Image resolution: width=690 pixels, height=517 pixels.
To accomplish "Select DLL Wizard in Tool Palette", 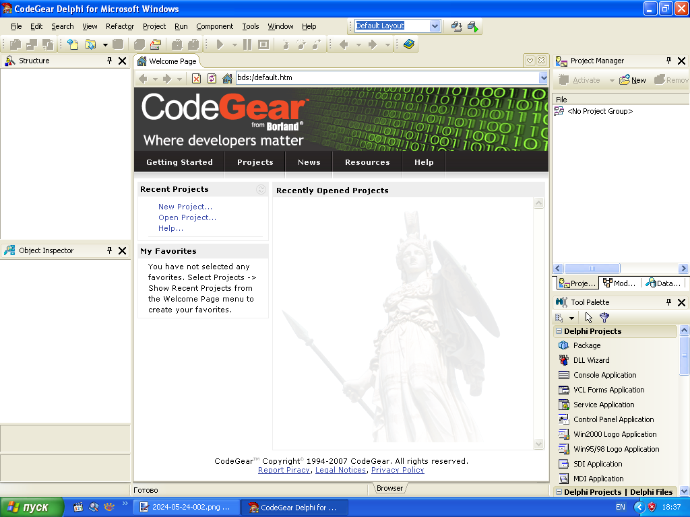I will coord(615,360).
